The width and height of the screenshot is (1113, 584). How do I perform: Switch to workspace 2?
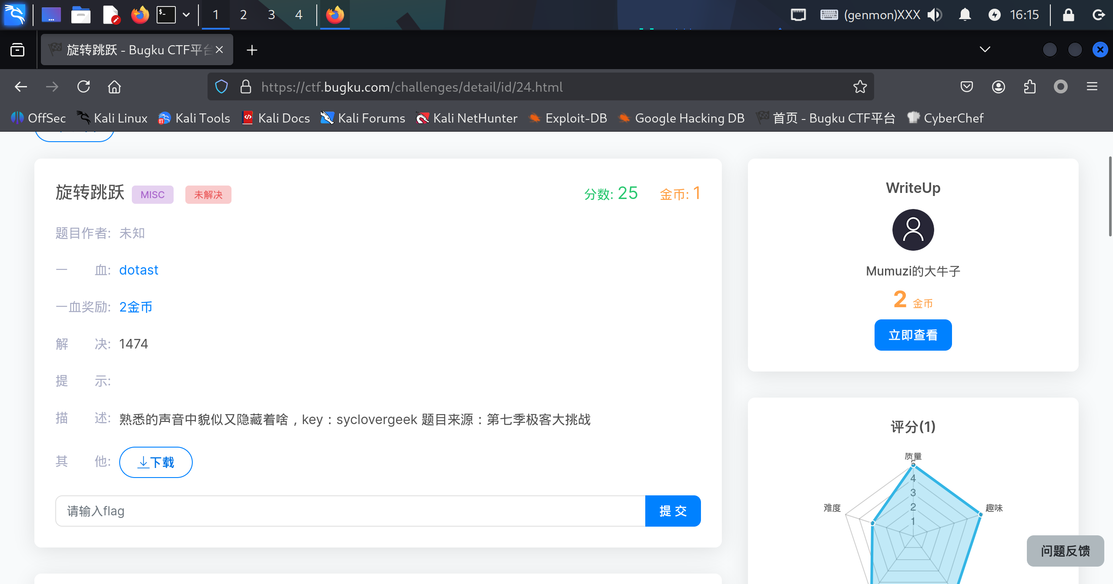[243, 15]
